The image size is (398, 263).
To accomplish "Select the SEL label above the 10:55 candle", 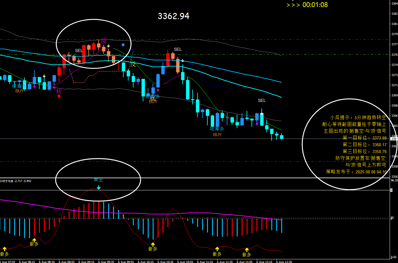I will (x=178, y=49).
